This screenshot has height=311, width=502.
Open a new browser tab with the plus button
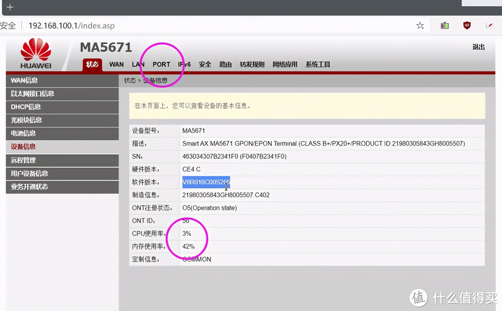point(10,7)
